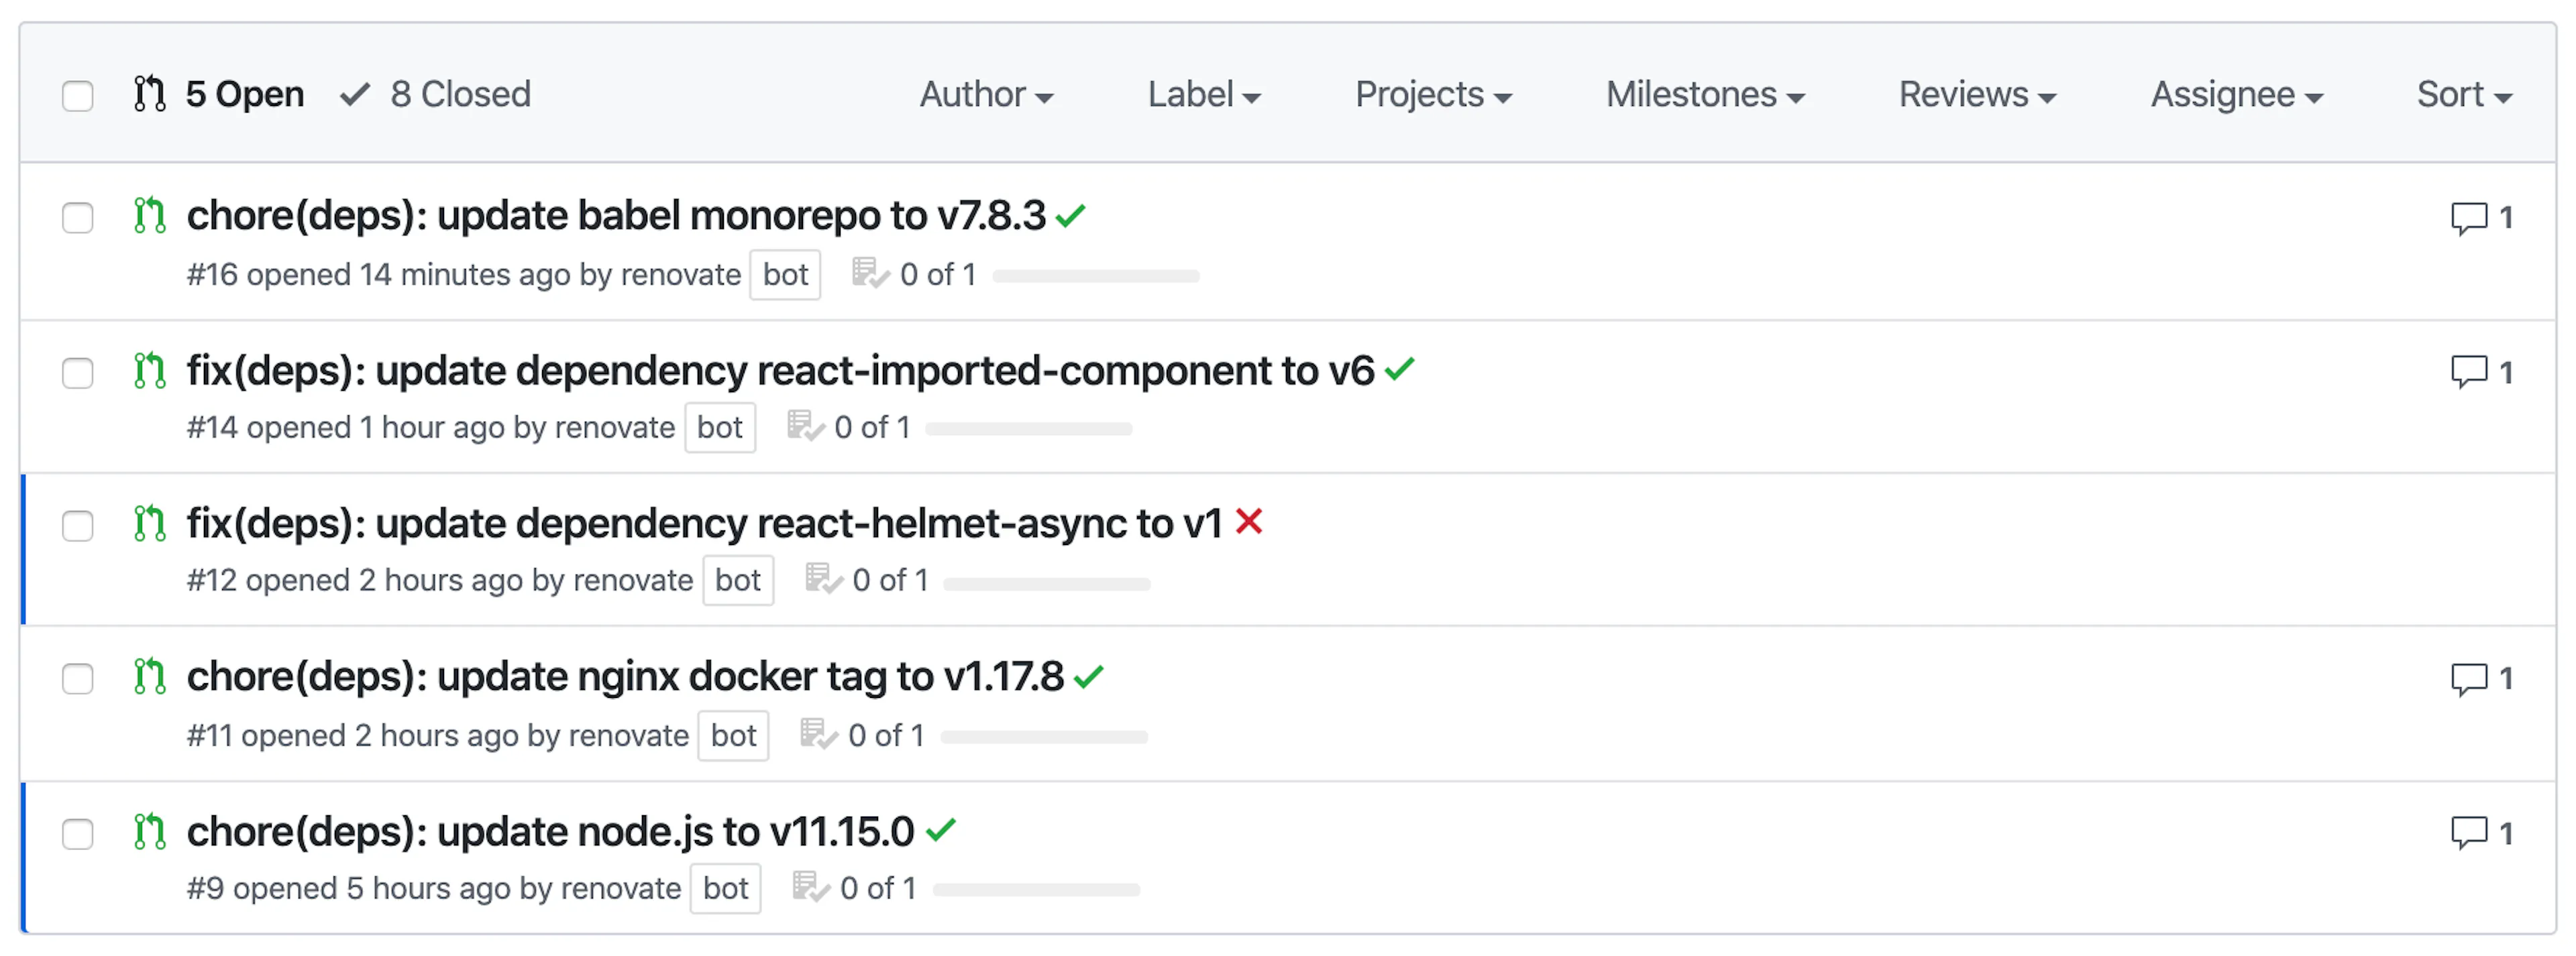Viewport: 2576px width, 956px height.
Task: Expand the Label filter dropdown
Action: (1204, 95)
